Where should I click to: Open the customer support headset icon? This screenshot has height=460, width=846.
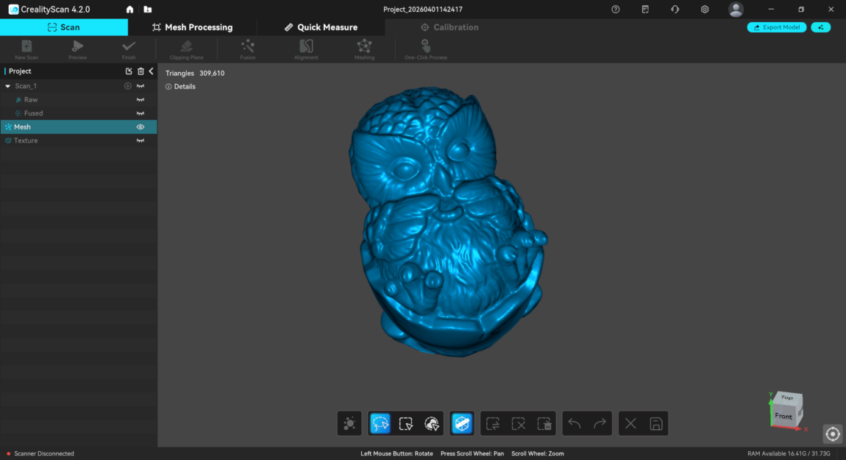click(x=675, y=10)
